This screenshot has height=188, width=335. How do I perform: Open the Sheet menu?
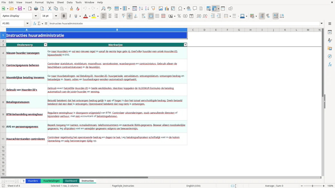[x=60, y=2]
